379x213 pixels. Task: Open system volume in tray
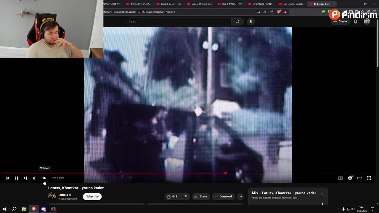pyautogui.click(x=353, y=209)
